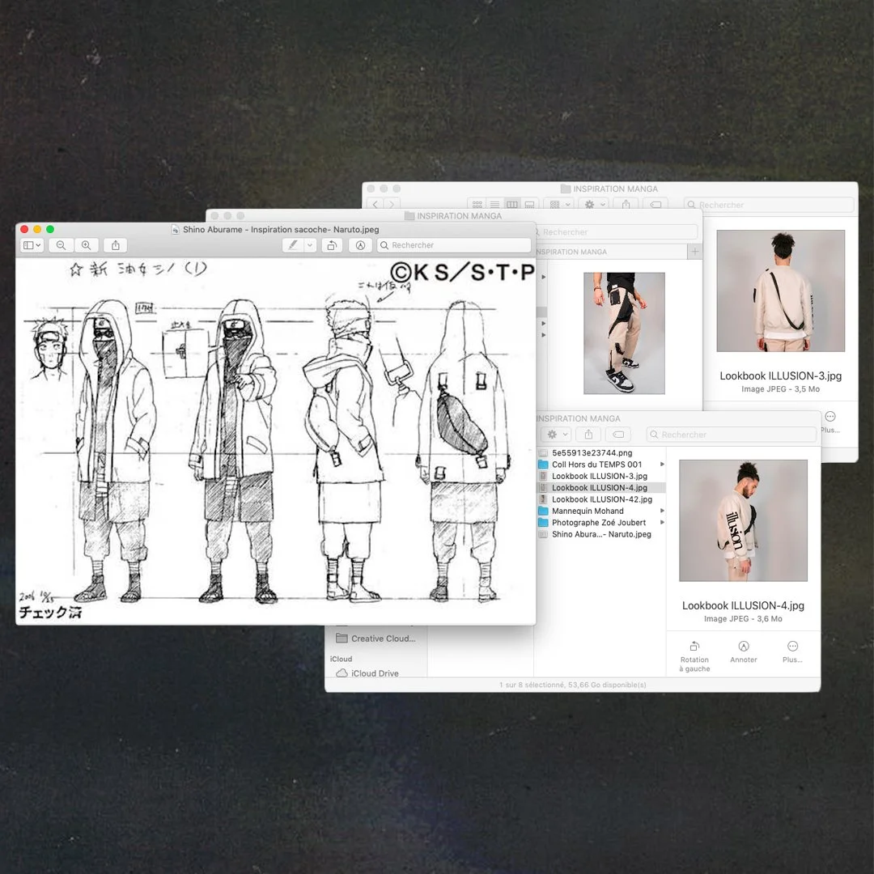This screenshot has height=874, width=874.
Task: Click the tags icon in lower Finder window
Action: [618, 435]
